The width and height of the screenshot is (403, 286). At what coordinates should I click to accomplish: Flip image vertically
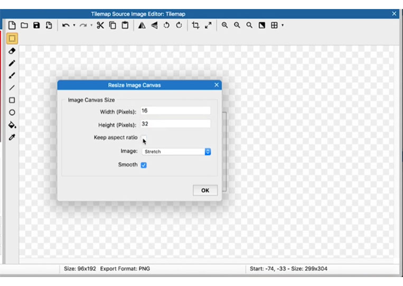point(154,25)
